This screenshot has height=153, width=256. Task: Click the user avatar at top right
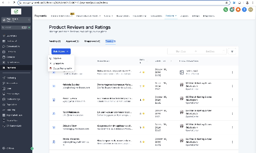pos(250,10)
